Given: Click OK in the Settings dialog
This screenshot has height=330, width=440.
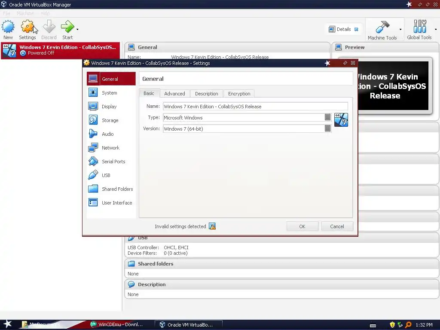Looking at the screenshot, I should 302,226.
